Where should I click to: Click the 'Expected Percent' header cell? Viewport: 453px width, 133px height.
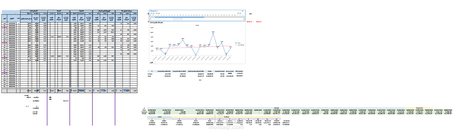point(220,71)
